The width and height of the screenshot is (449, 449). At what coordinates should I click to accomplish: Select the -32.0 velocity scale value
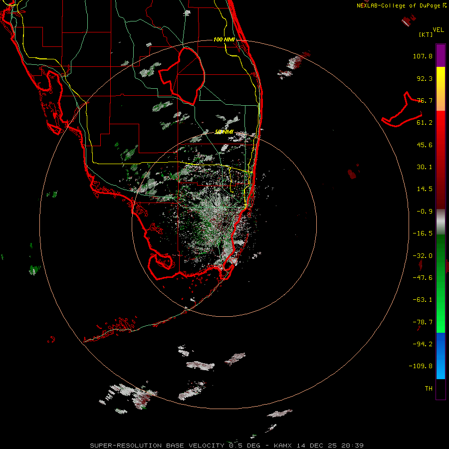click(x=423, y=256)
